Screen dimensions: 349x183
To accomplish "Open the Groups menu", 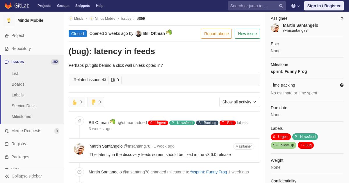I will (63, 6).
